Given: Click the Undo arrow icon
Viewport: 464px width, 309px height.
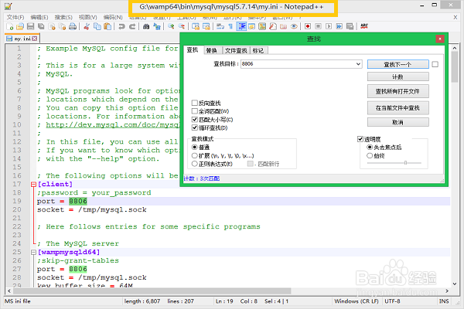Looking at the screenshot, I should tap(121, 26).
